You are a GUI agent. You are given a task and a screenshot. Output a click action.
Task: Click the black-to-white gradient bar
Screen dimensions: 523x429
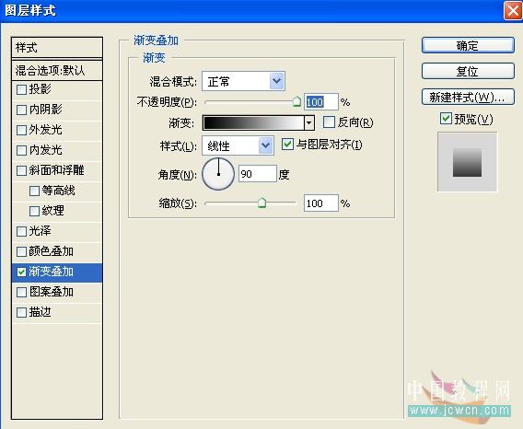[253, 122]
